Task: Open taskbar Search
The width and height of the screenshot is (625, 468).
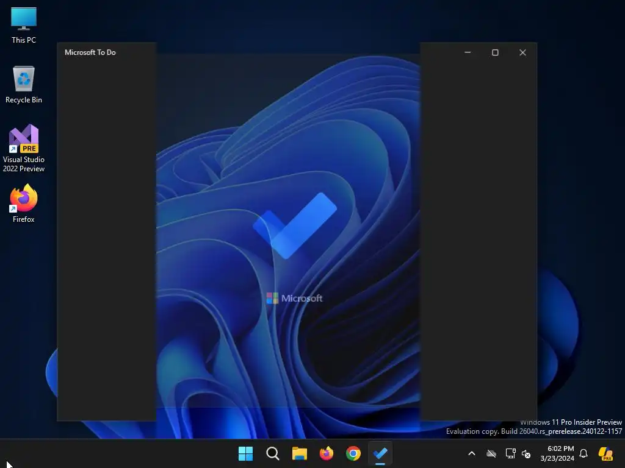Action: pos(273,453)
